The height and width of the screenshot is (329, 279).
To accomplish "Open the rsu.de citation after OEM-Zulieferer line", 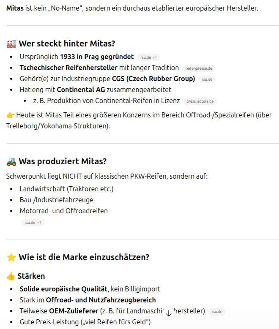I will 217,312.
